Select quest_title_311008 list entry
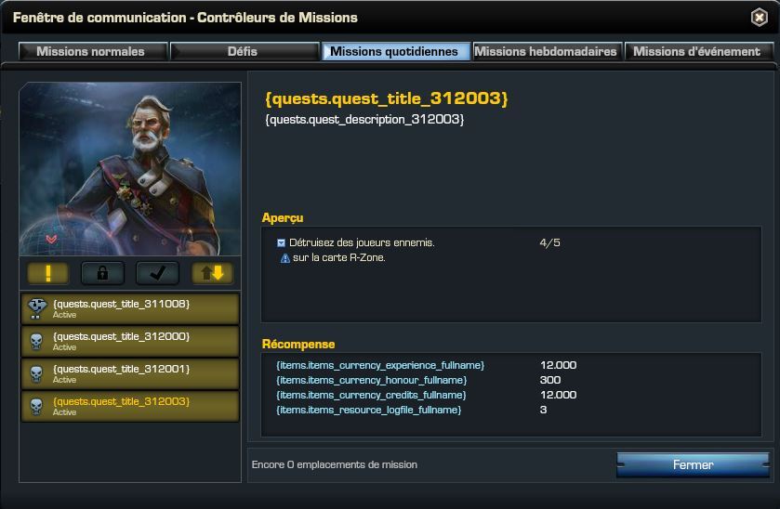Viewport: 780px width, 509px height. [x=130, y=308]
